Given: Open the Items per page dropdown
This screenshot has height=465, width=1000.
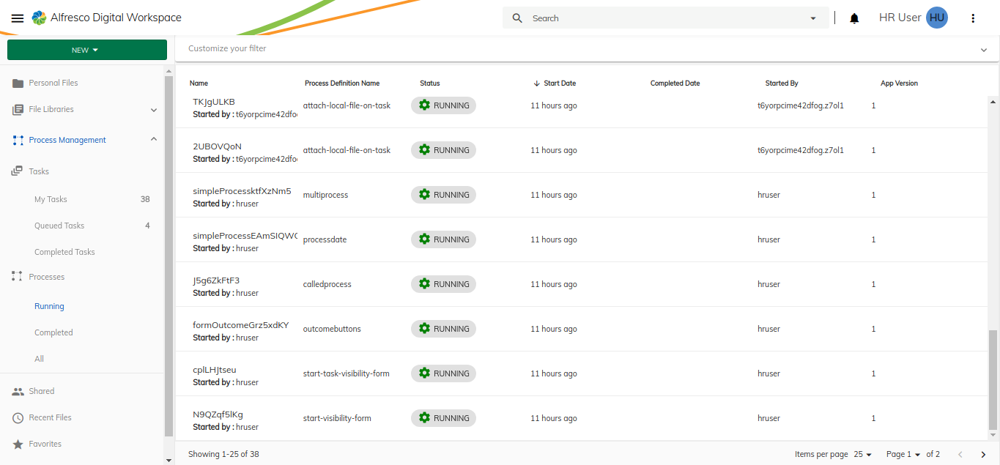Looking at the screenshot, I should click(862, 453).
